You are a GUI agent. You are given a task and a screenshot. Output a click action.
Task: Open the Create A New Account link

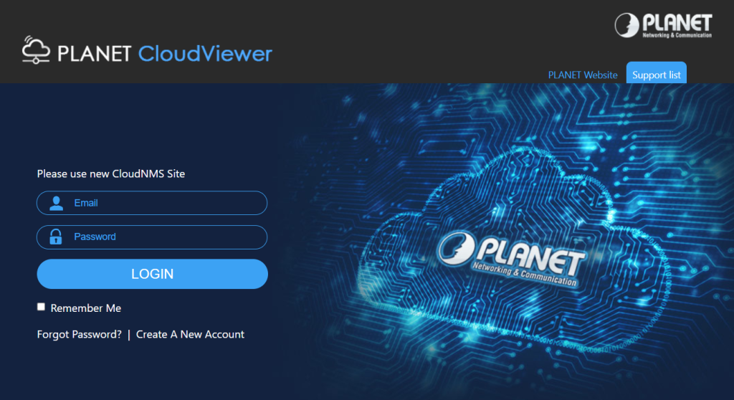190,334
